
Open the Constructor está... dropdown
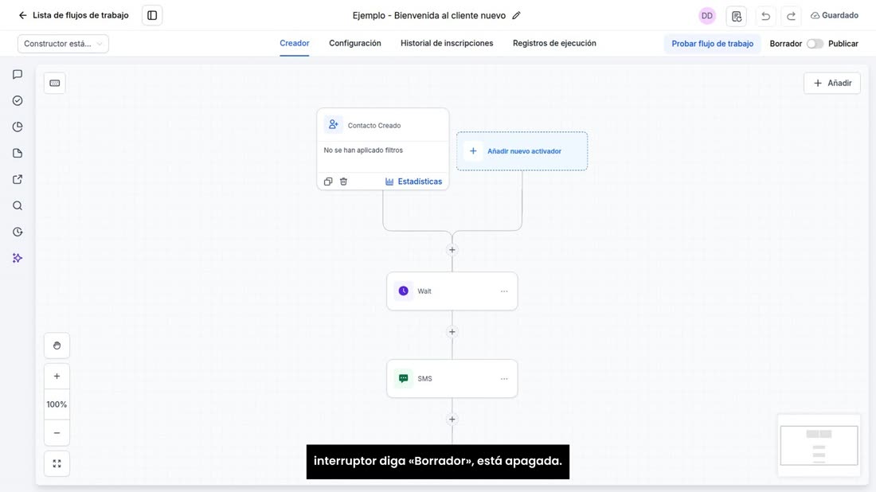pyautogui.click(x=63, y=44)
